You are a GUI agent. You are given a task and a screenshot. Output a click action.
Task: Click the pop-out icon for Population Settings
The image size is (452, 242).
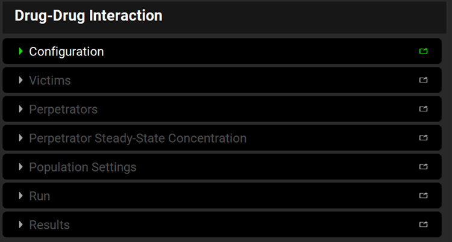click(x=423, y=167)
